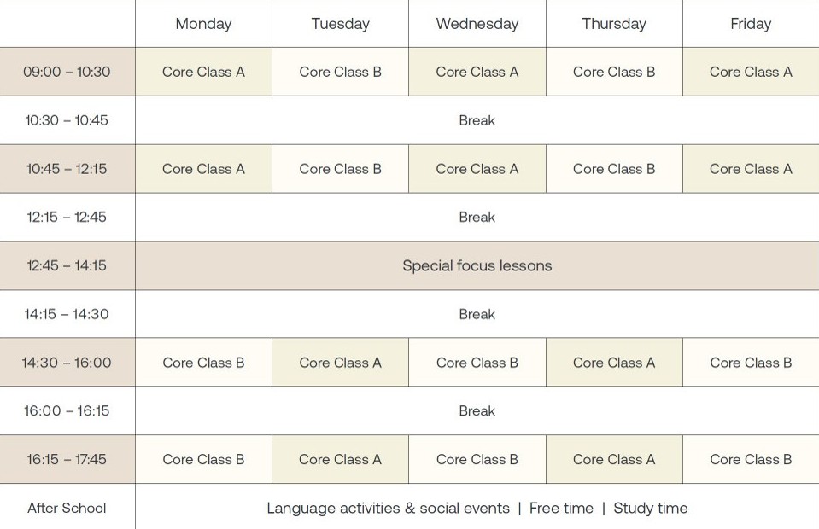Click Monday's 09:00 Core Class A cell
Image resolution: width=819 pixels, height=529 pixels.
(x=203, y=72)
